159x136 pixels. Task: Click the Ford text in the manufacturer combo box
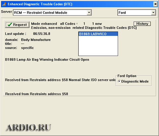[122, 13]
